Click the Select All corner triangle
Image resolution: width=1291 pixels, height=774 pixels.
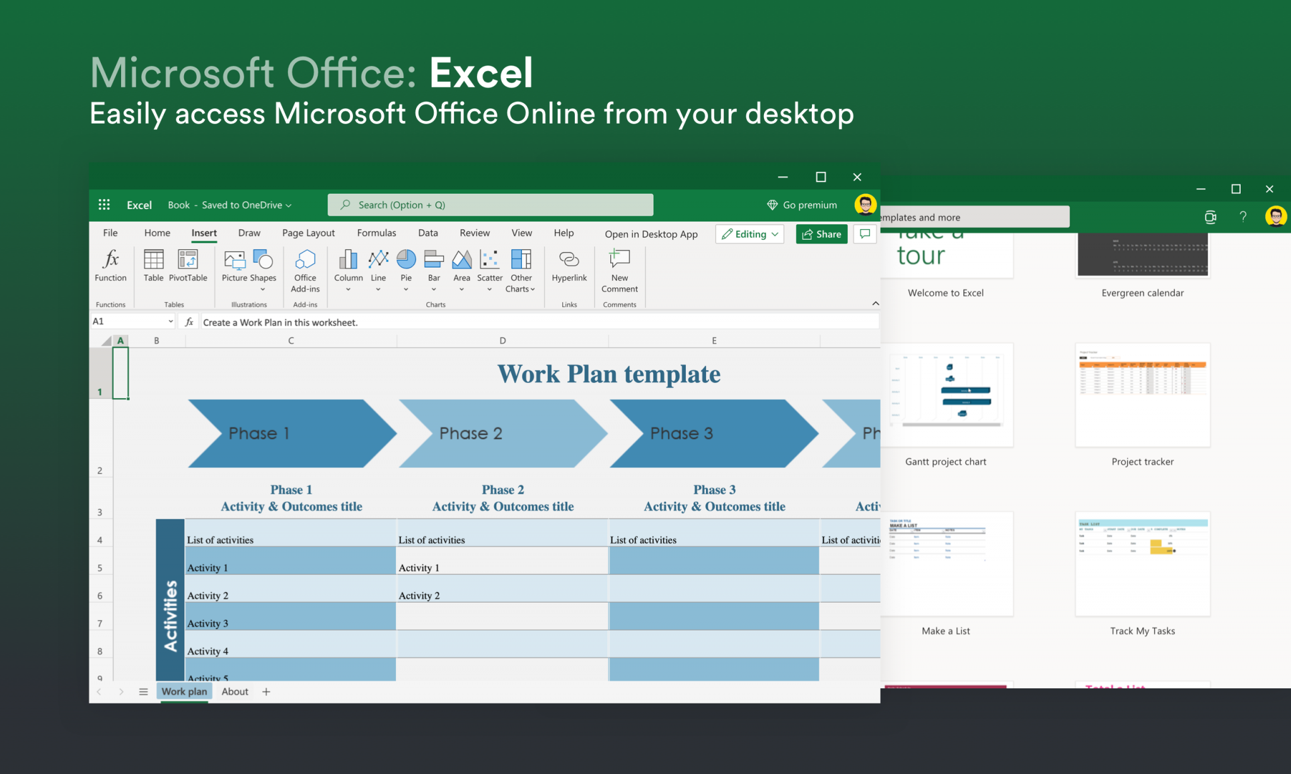click(x=106, y=341)
